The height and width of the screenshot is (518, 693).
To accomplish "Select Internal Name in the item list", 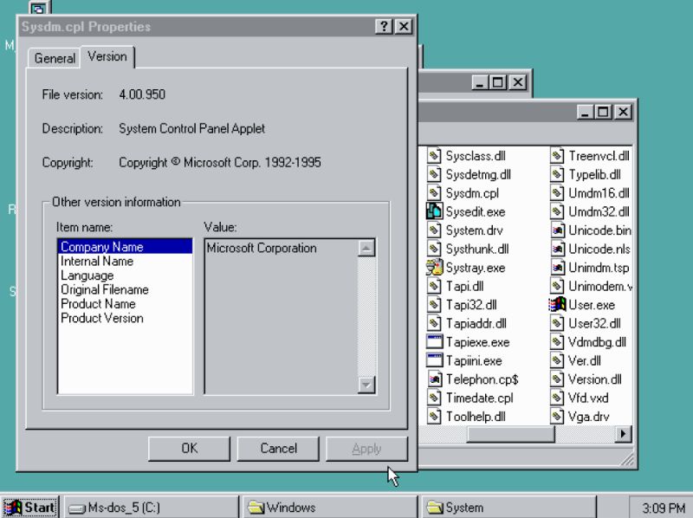I will coord(95,261).
